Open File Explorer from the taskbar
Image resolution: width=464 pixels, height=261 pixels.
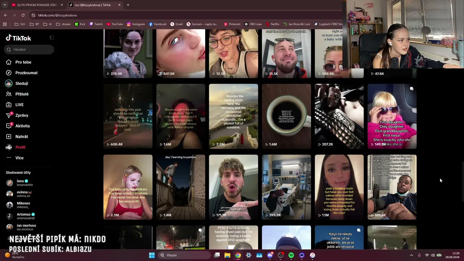coord(227,255)
